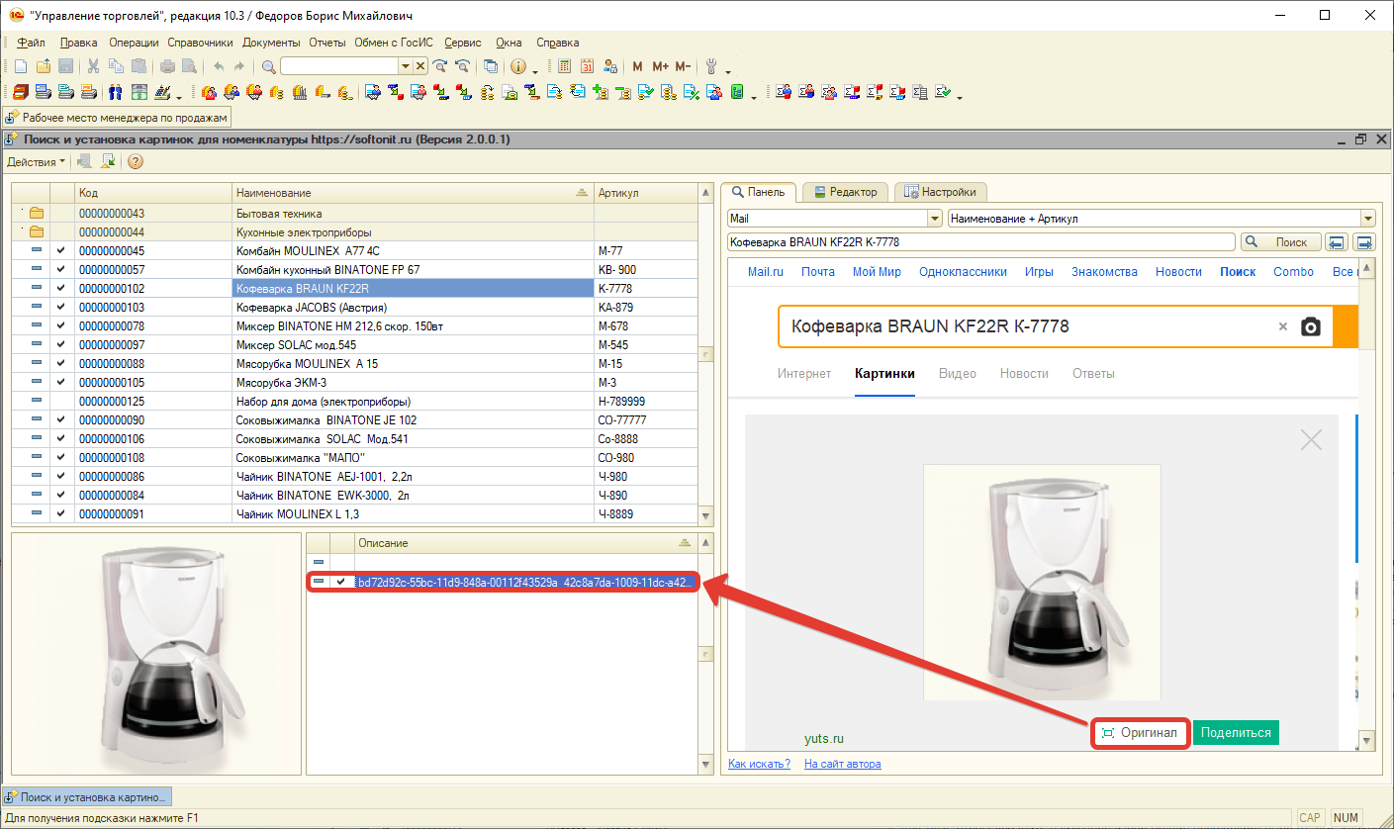Click the Поделиться button
1394x829 pixels.
[x=1236, y=733]
